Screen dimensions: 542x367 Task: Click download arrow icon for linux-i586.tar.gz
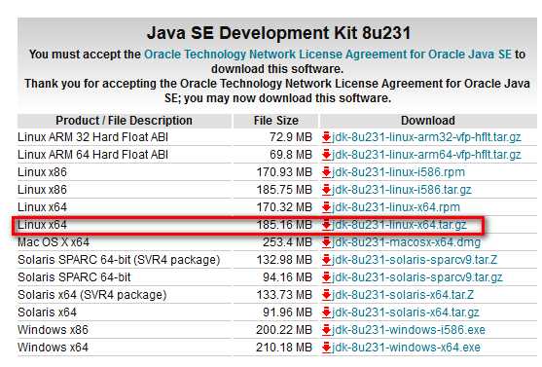pyautogui.click(x=326, y=190)
